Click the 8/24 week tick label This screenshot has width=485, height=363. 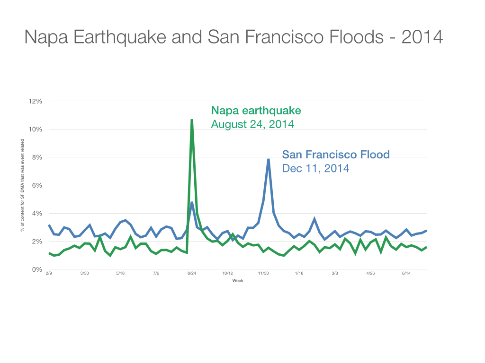tap(192, 273)
